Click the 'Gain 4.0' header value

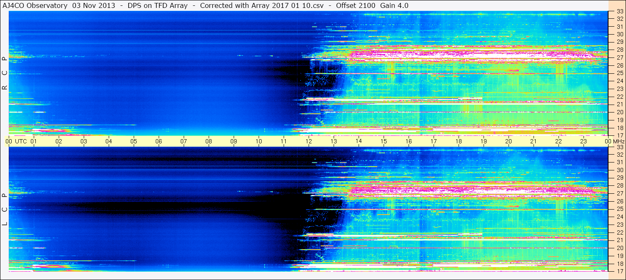coord(394,5)
